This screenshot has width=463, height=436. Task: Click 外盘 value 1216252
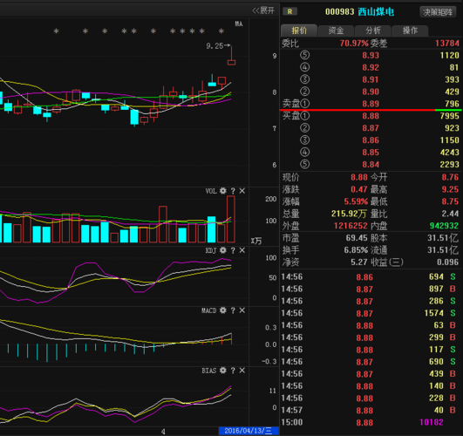(x=351, y=226)
